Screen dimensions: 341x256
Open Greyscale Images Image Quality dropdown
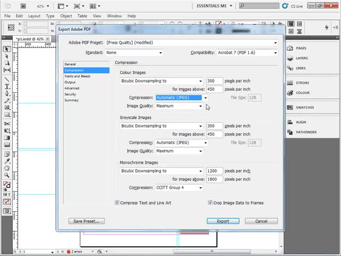coord(179,151)
